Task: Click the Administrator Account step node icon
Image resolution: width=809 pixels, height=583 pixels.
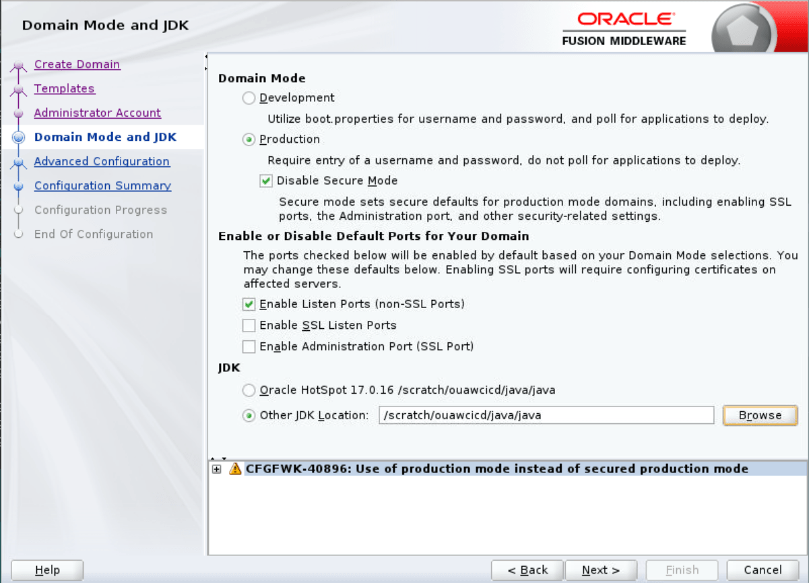Action: click(19, 113)
